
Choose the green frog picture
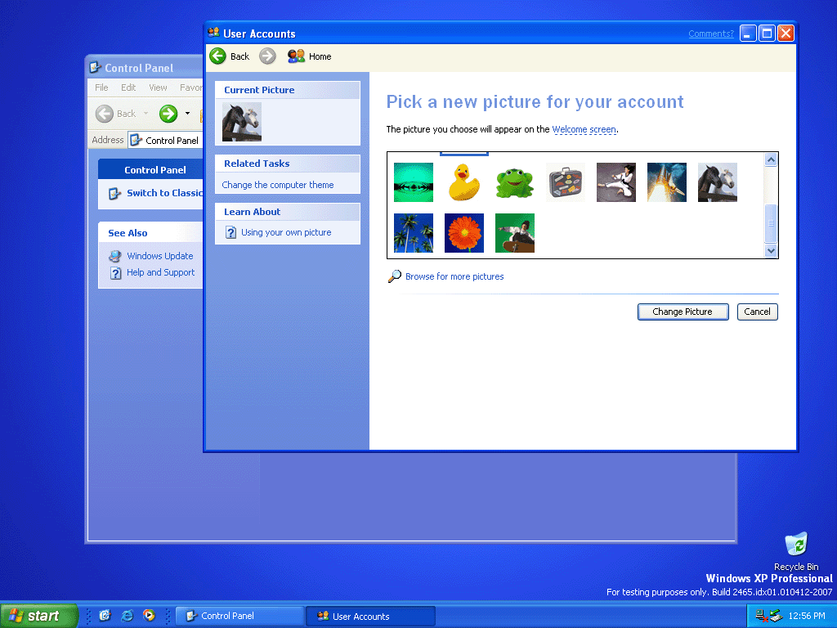click(515, 182)
